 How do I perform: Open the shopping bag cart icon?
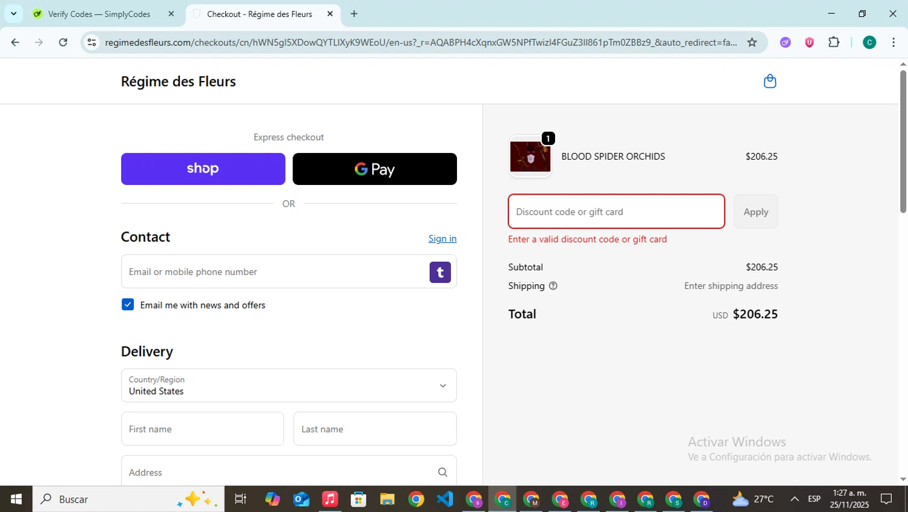click(x=769, y=81)
